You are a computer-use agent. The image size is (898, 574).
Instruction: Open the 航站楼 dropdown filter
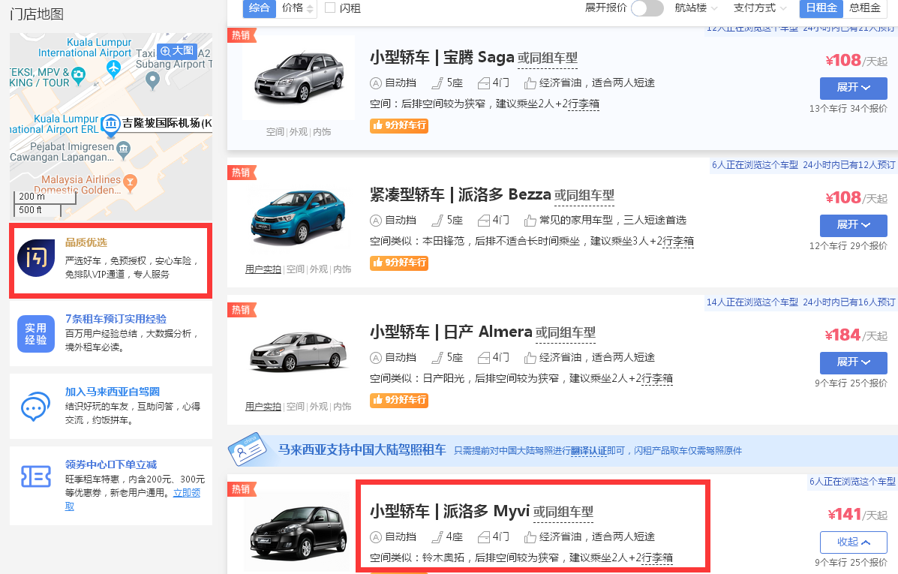[695, 8]
